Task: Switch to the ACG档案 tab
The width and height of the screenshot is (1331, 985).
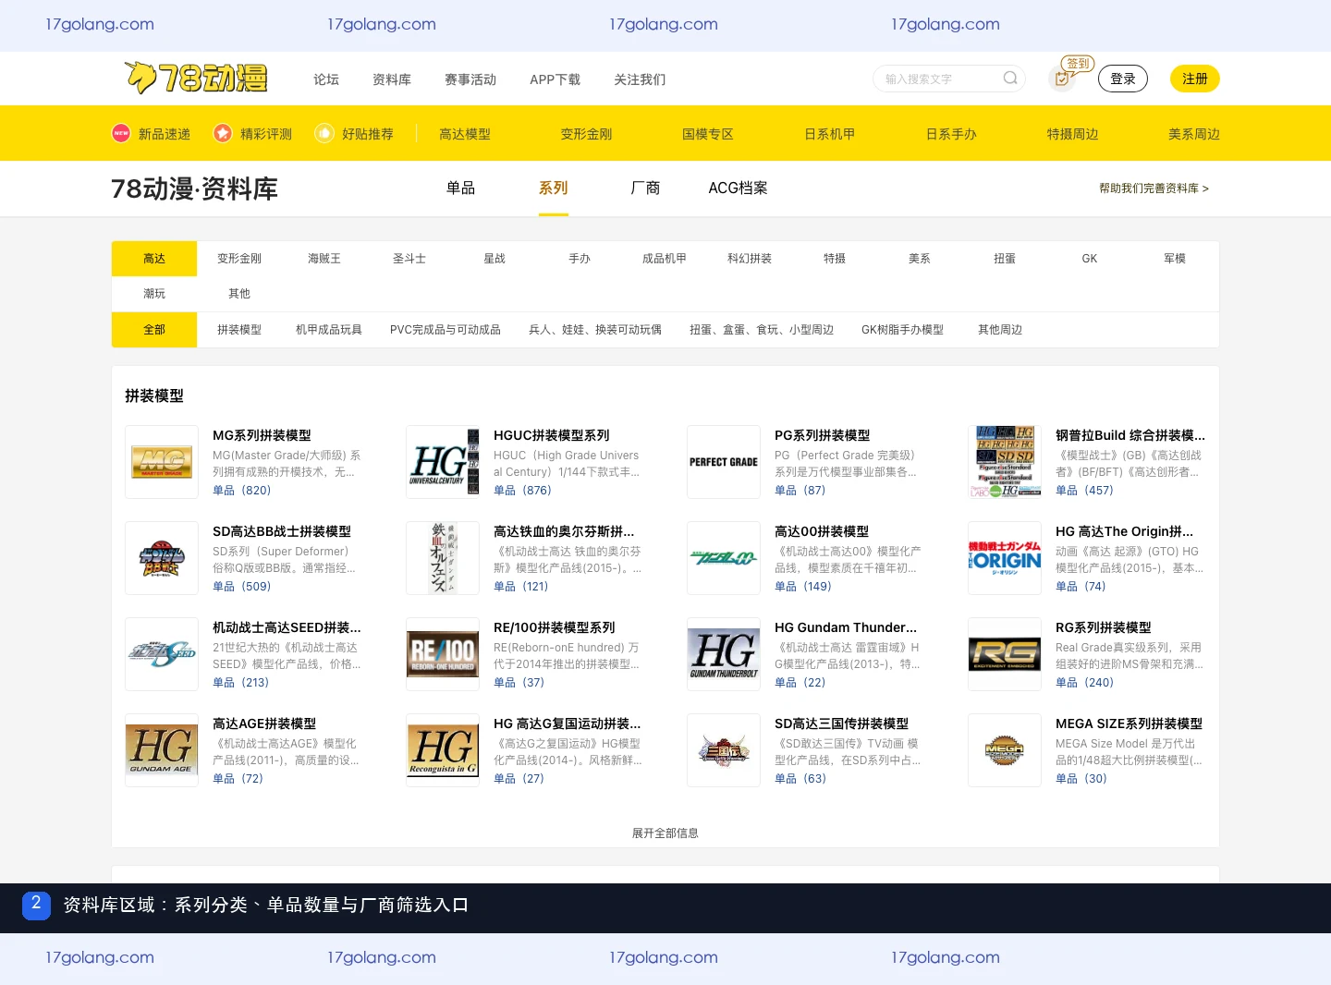Action: click(x=738, y=188)
